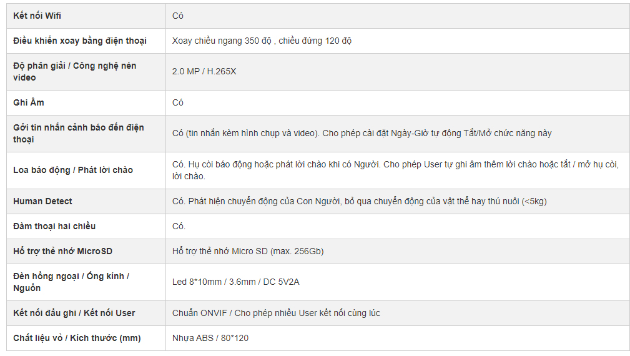Click the text 'Có (tin nhắn kèm hình chụp và video)'

point(246,133)
